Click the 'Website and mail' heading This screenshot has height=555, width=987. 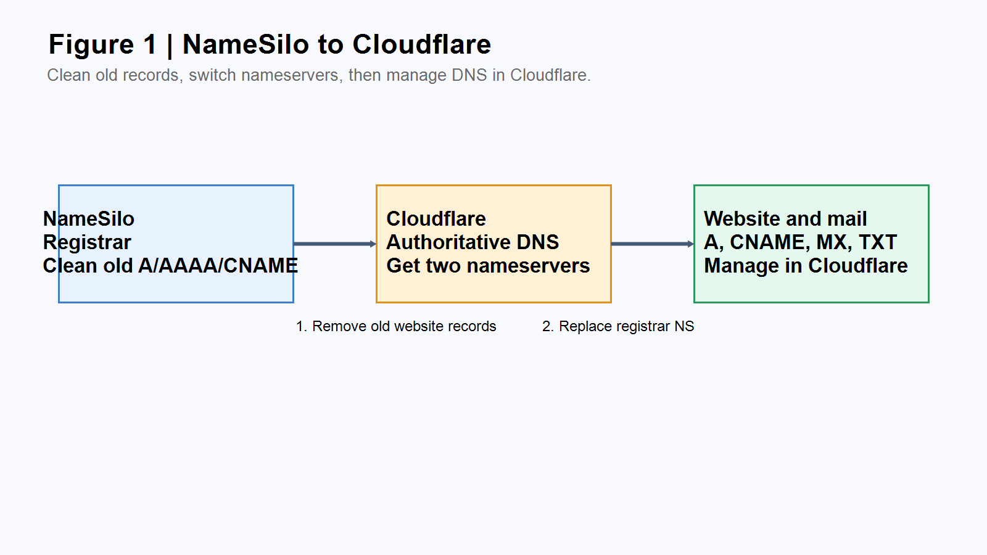pos(785,219)
